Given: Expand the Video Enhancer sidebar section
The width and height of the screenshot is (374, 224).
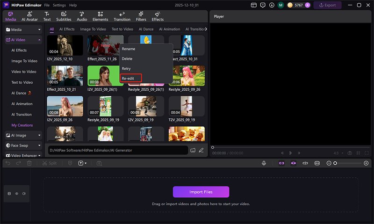Looking at the screenshot, I should click(23, 155).
